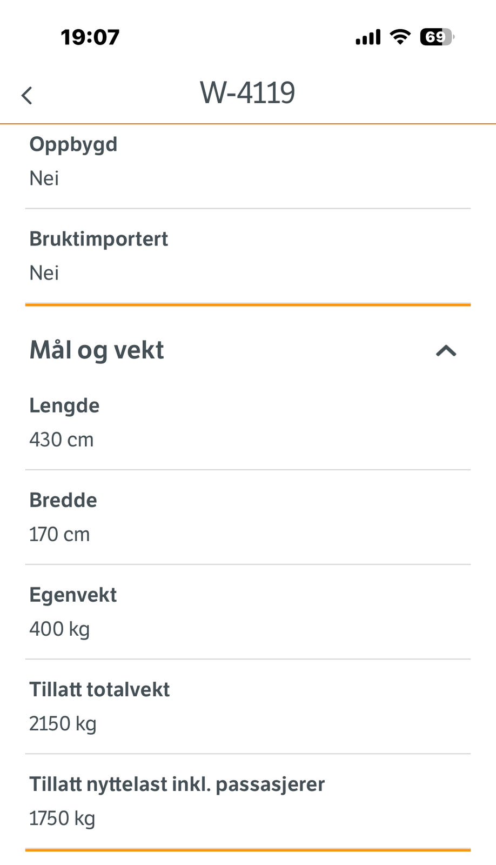496x865 pixels.
Task: Select "Tillatt nyttelast inkl. passasjerer" label
Action: tap(177, 784)
